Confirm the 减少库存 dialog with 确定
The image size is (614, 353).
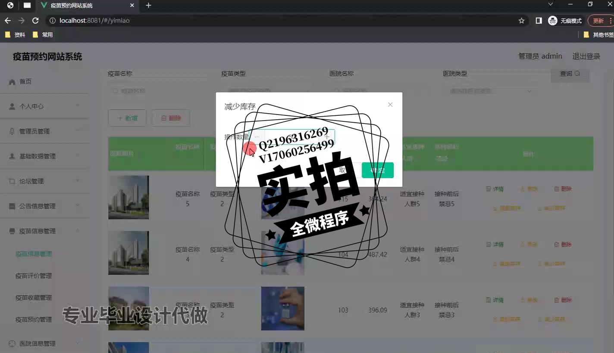coord(378,170)
